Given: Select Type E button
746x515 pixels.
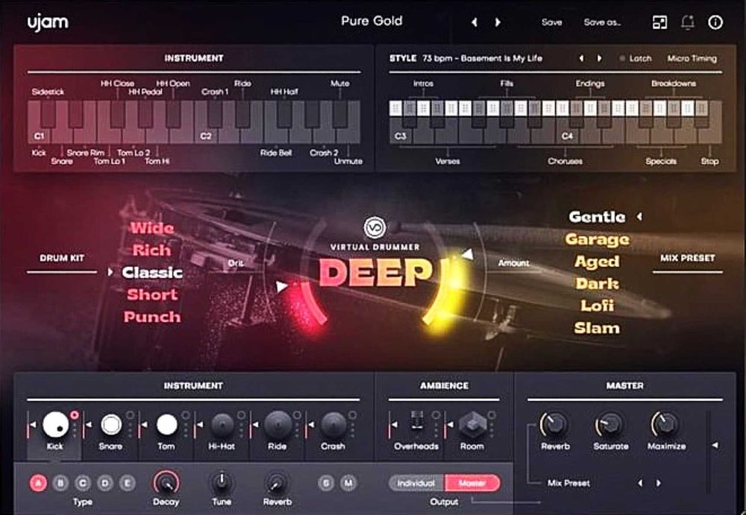Looking at the screenshot, I should tap(127, 483).
